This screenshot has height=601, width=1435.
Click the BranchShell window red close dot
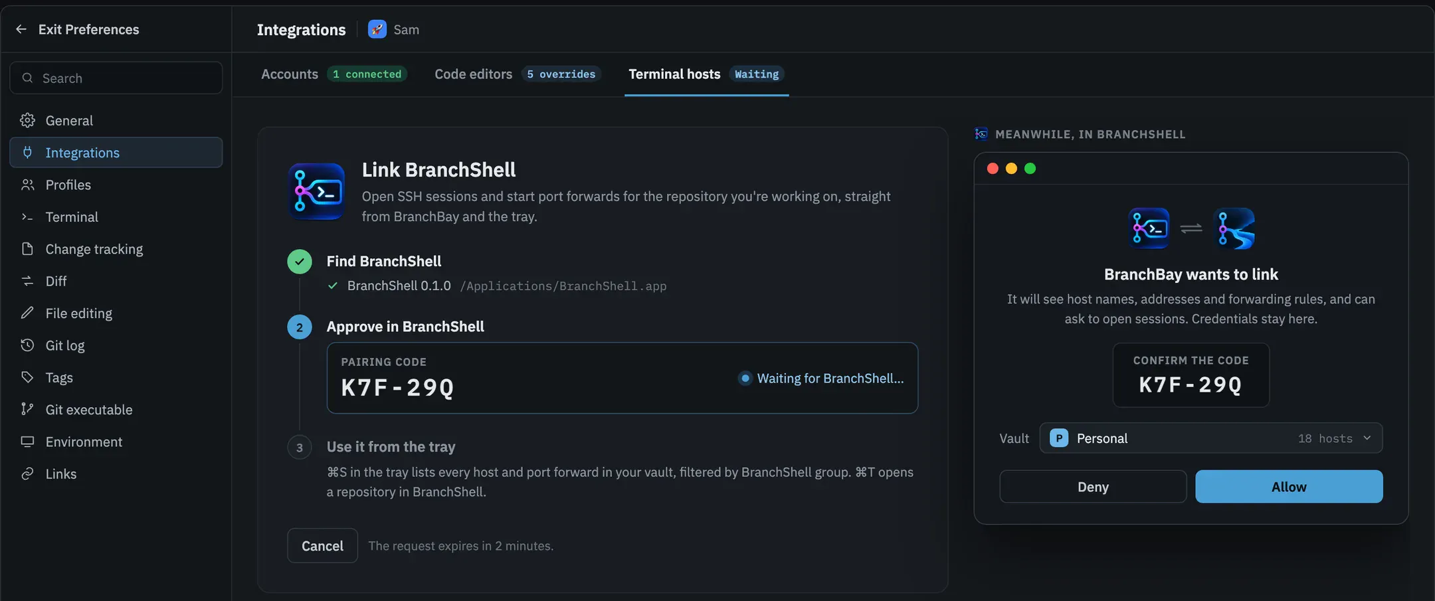[993, 169]
